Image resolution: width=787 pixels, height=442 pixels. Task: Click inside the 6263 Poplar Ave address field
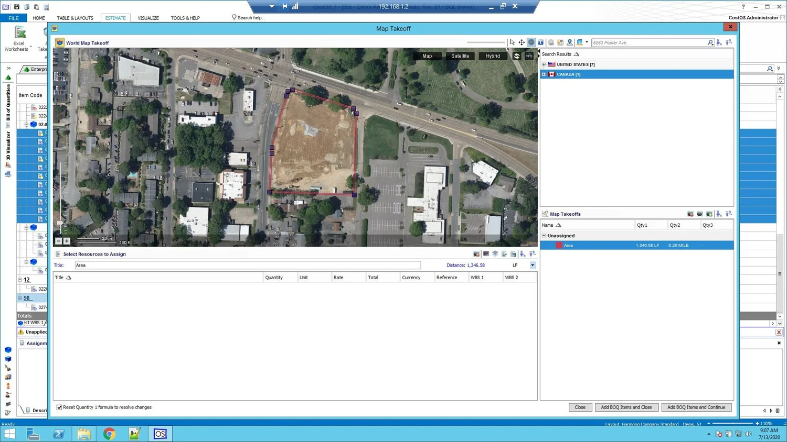point(645,42)
